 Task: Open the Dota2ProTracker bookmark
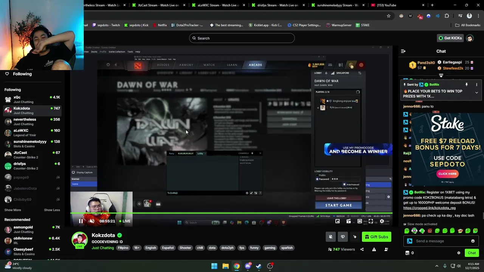(187, 25)
